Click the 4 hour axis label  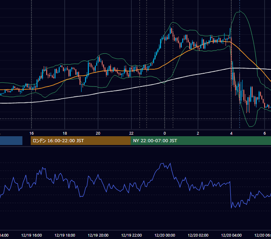coord(231,133)
